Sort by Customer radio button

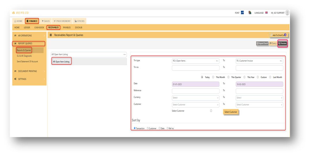point(148,128)
